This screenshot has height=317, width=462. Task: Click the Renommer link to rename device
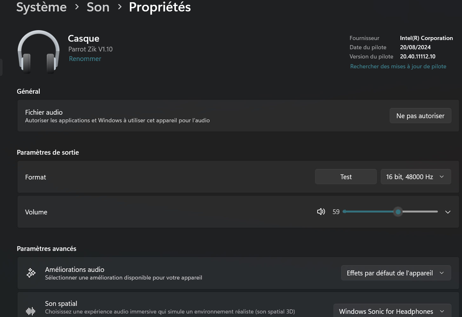[85, 59]
